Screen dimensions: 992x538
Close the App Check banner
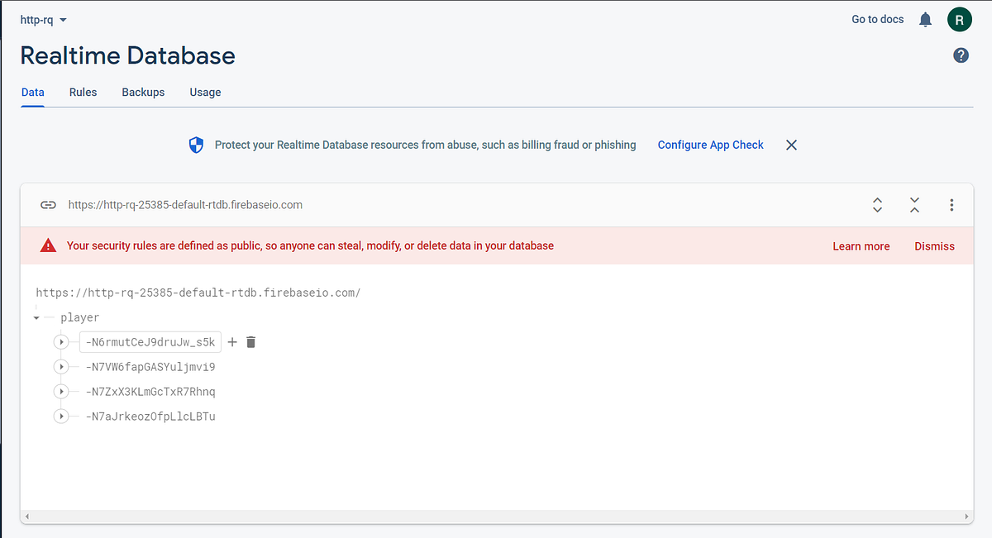click(791, 145)
